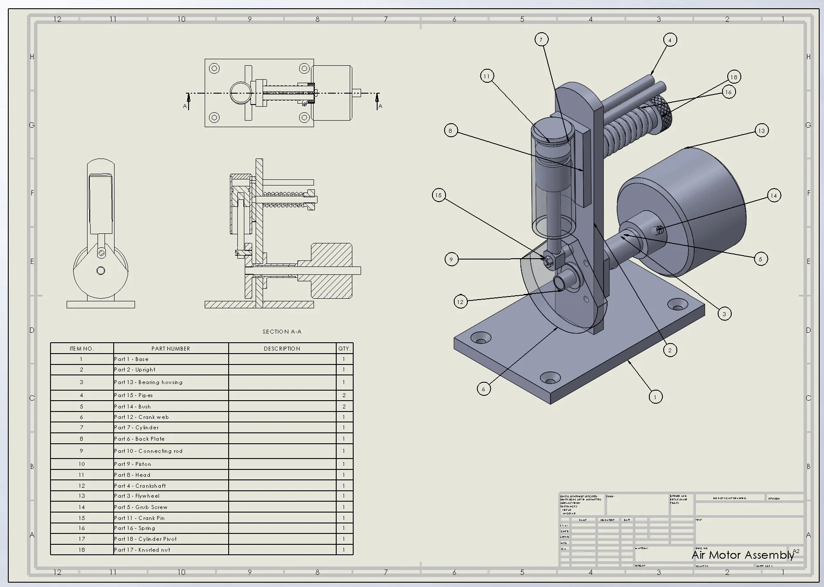This screenshot has height=587, width=824.
Task: Click the ITEM NO. column header
Action: (82, 348)
